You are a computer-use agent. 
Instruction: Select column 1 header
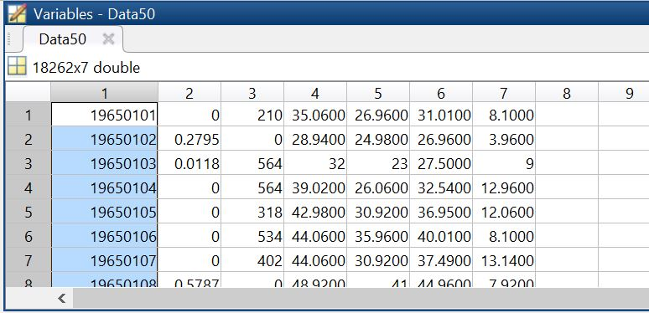[104, 93]
